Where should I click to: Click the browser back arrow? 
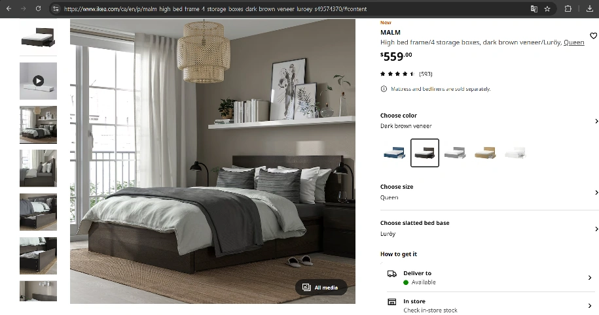tap(9, 8)
